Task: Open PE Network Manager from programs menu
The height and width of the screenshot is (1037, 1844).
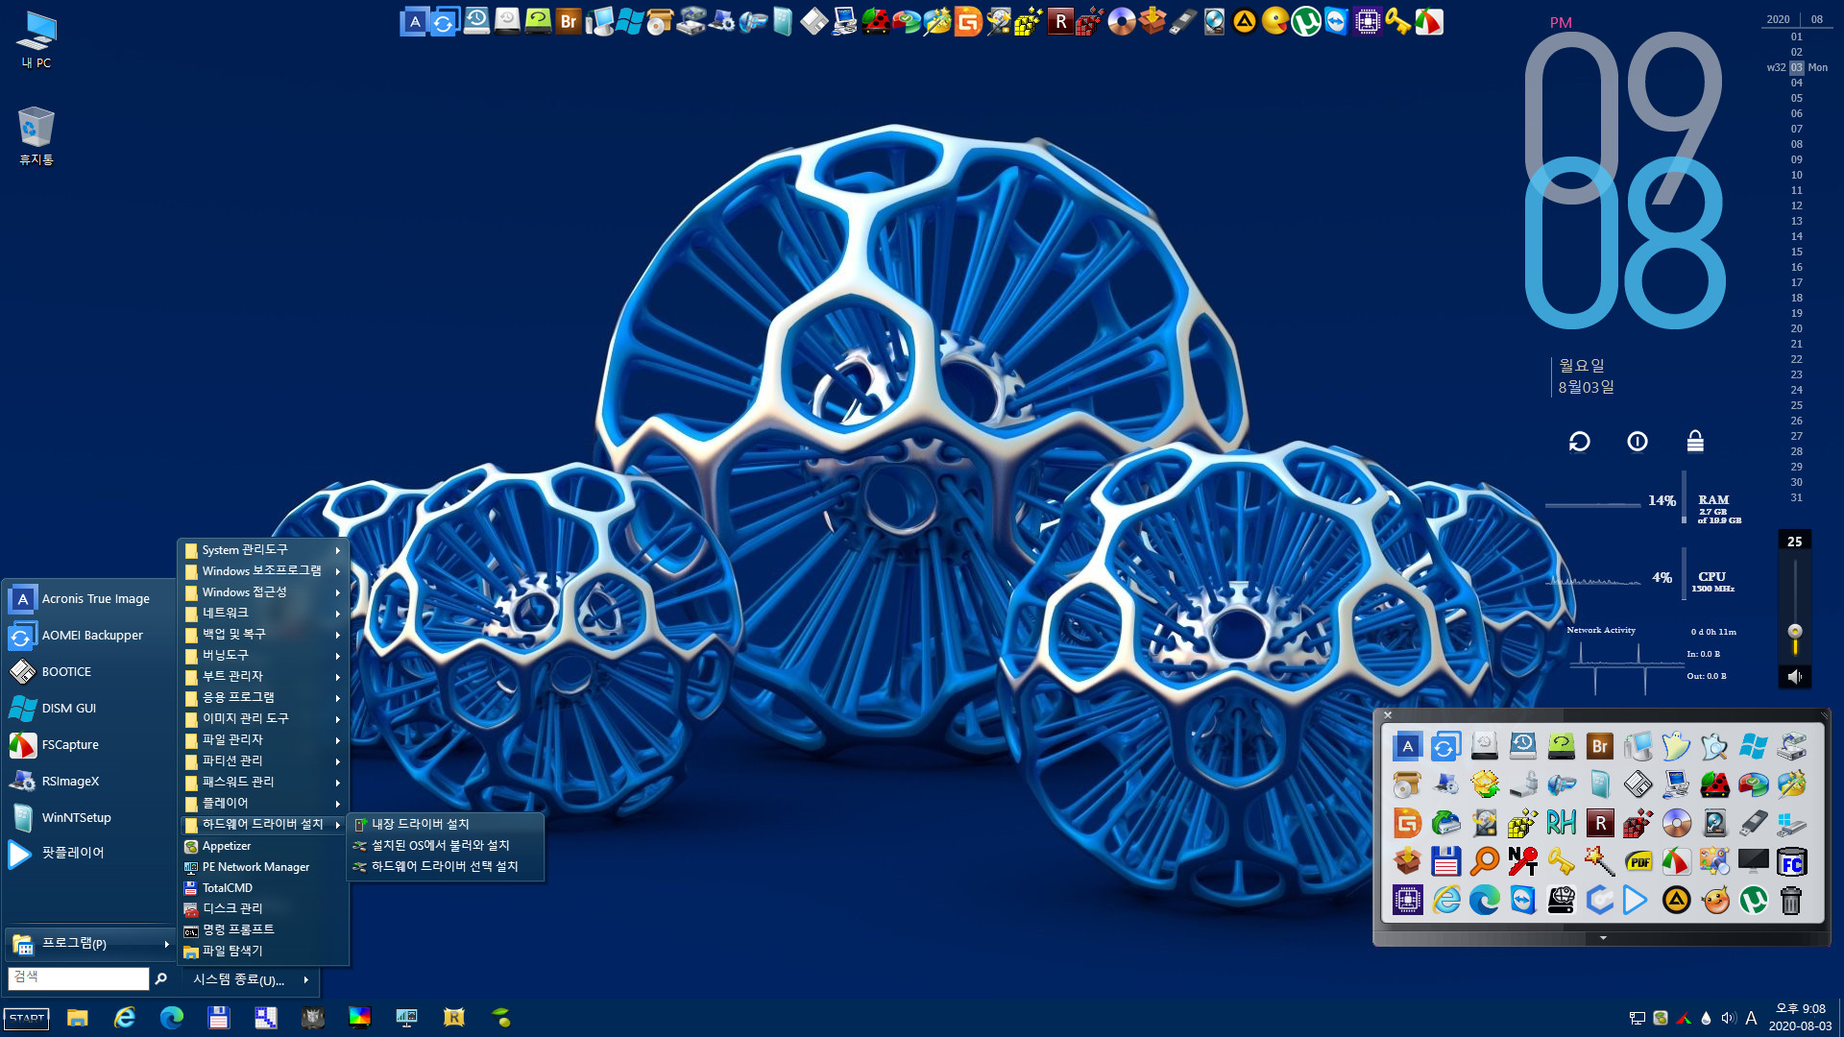Action: (263, 867)
